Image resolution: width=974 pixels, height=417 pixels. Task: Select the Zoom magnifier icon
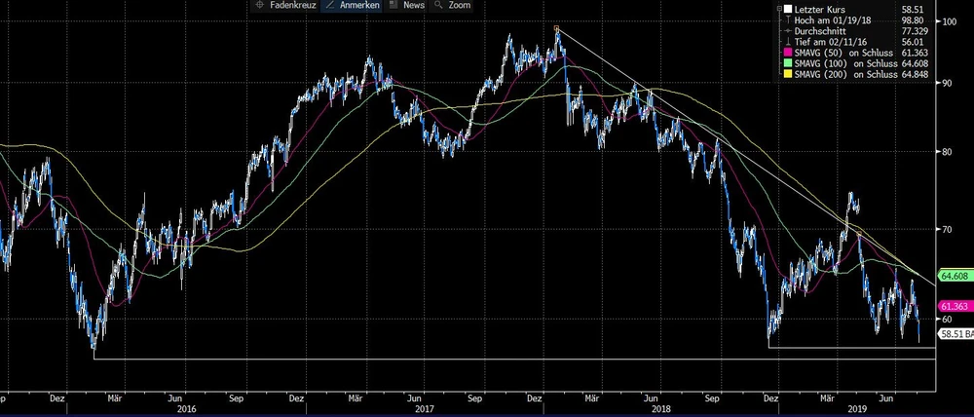click(439, 5)
